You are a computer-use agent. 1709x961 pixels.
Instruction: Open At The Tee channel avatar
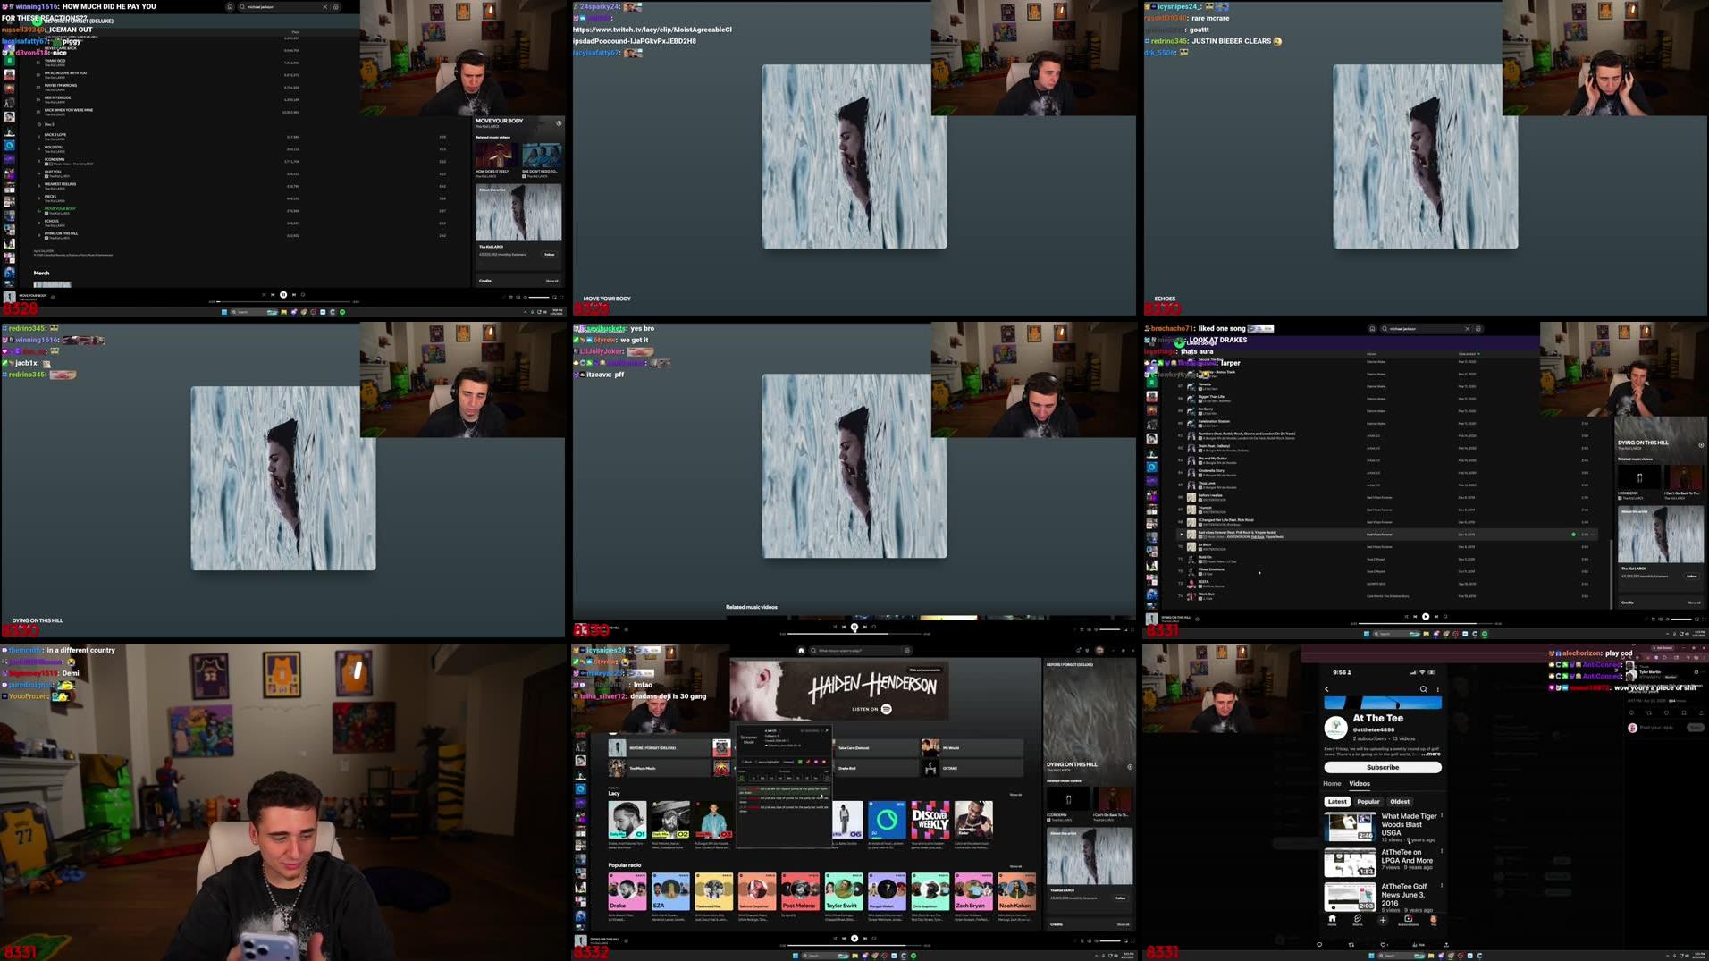(x=1335, y=728)
